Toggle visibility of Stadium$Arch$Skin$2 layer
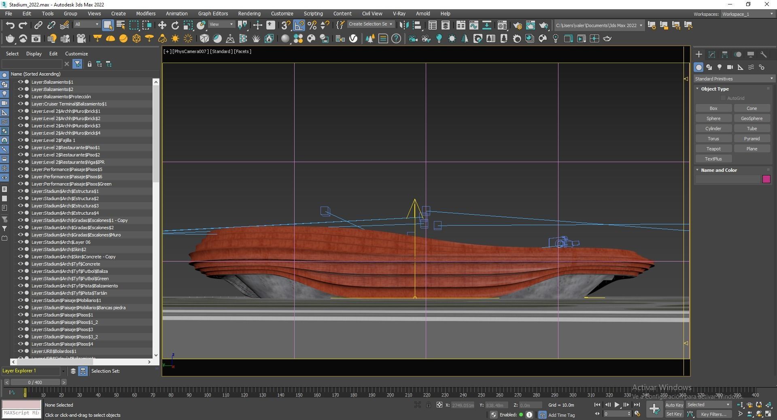Viewport: 777px width, 420px height. tap(20, 249)
